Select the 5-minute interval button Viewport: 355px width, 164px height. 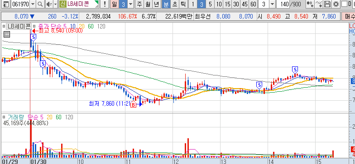tap(210, 4)
